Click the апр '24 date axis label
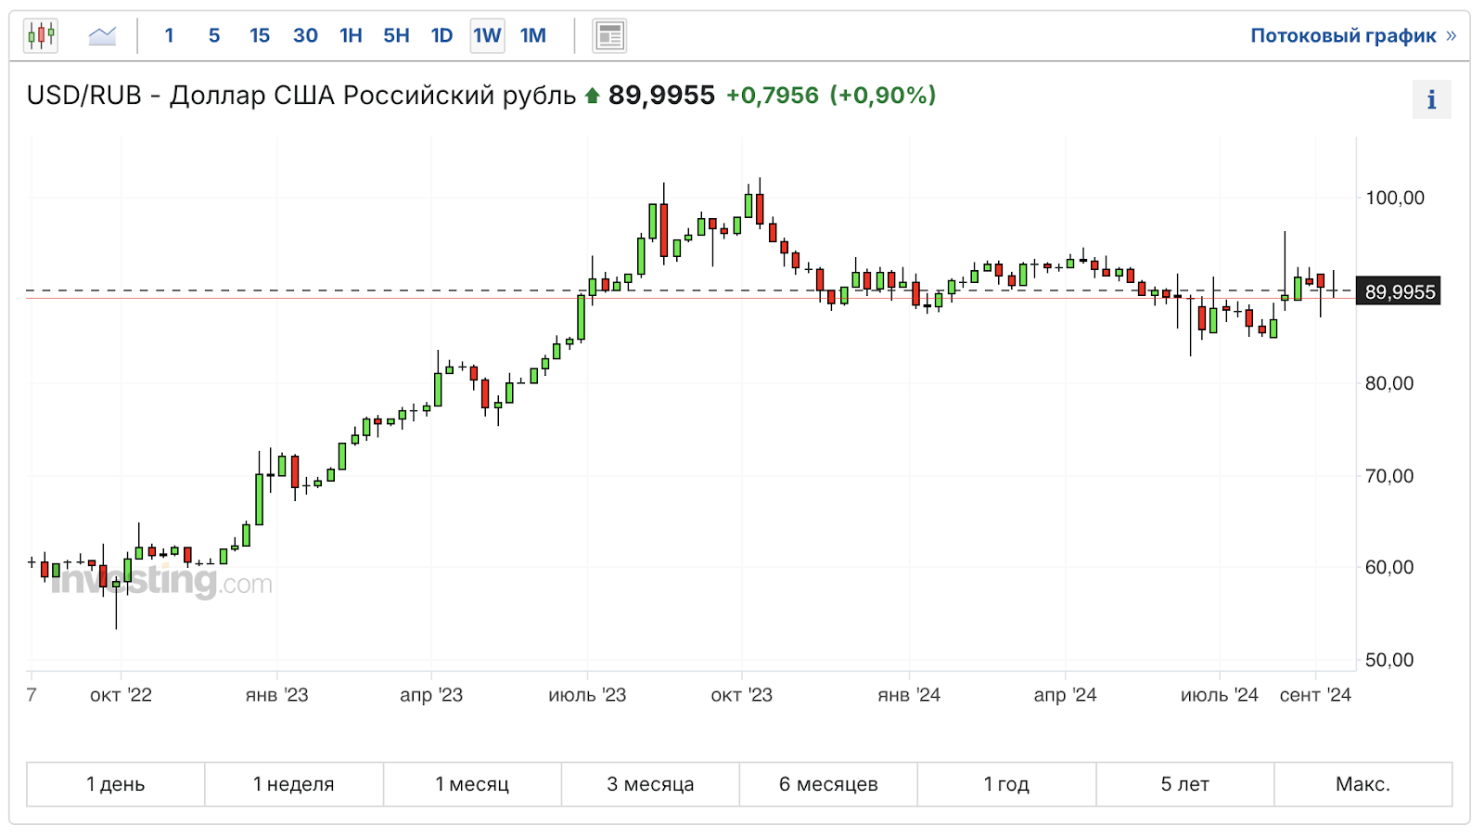This screenshot has height=838, width=1484. click(x=1065, y=695)
